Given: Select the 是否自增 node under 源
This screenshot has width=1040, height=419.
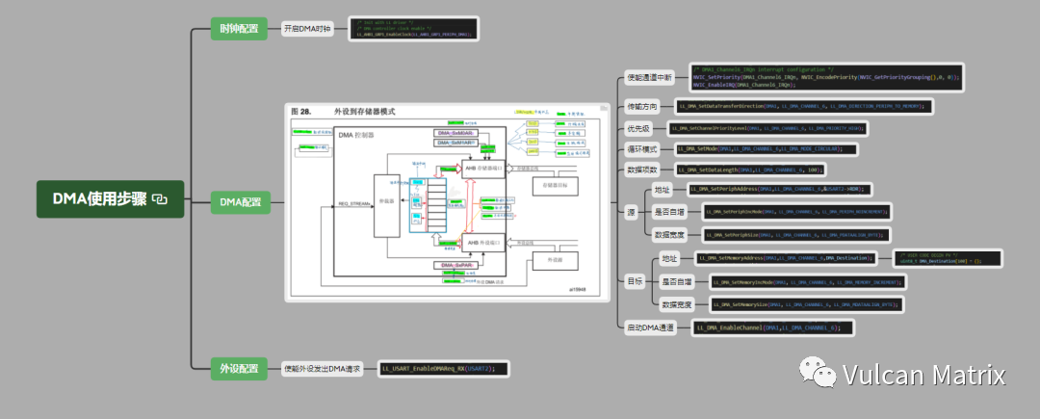Looking at the screenshot, I should pyautogui.click(x=669, y=212).
